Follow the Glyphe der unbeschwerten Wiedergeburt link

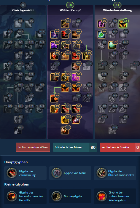(119, 196)
